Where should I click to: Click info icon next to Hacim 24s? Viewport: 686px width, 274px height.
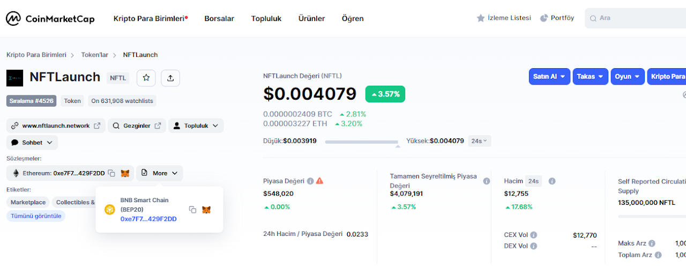pos(552,181)
